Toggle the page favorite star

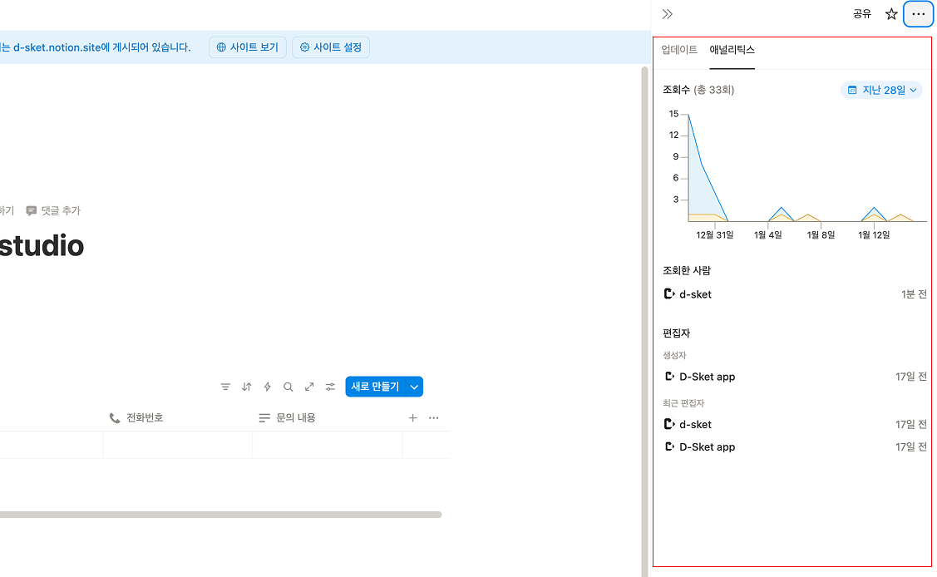[890, 13]
